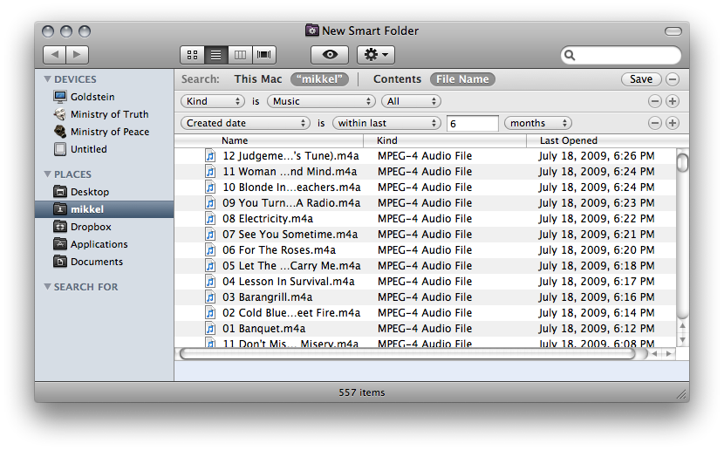
Task: Open the Smart Folder title icon
Action: point(312,31)
